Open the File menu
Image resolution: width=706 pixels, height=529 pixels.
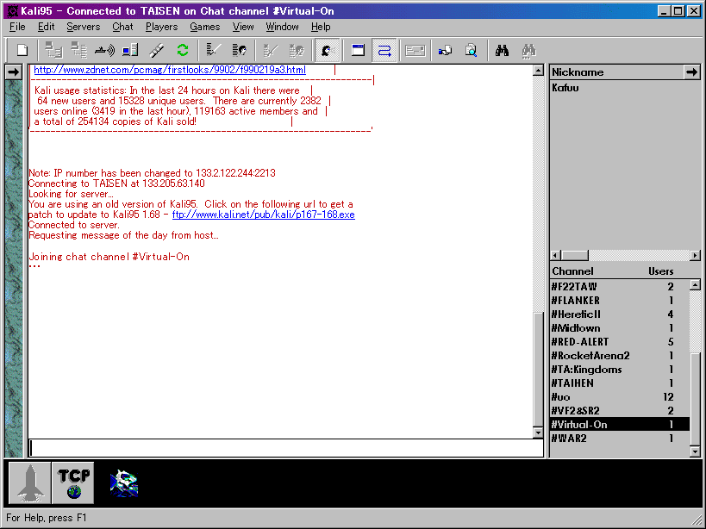pyautogui.click(x=17, y=27)
